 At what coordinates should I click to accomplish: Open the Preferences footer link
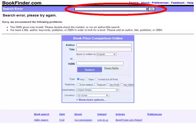154,114
